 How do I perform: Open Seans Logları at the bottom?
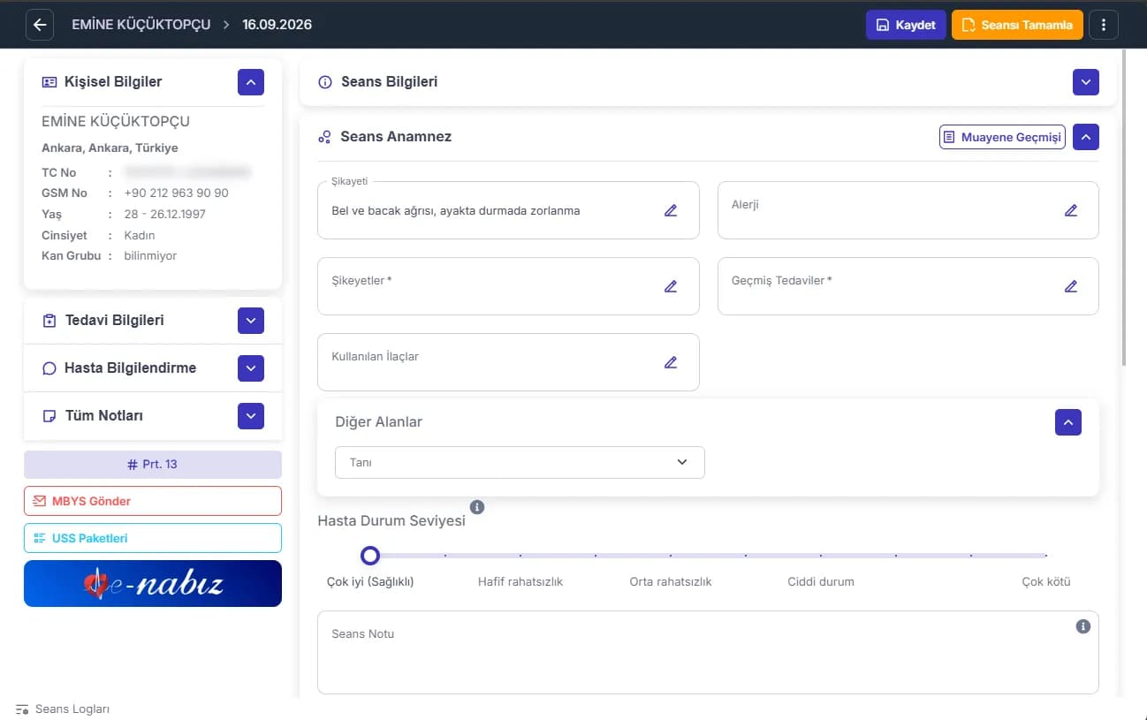(63, 709)
